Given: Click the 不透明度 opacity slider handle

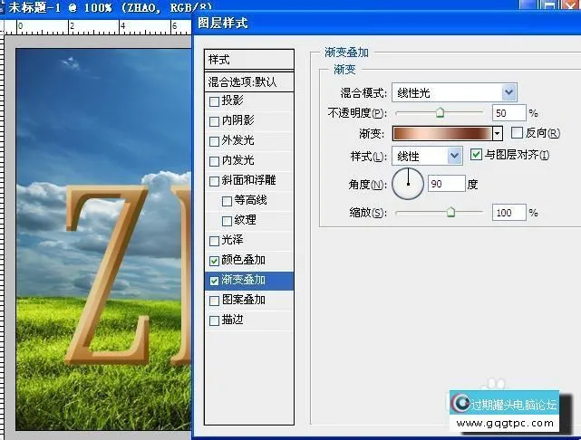Looking at the screenshot, I should point(440,112).
